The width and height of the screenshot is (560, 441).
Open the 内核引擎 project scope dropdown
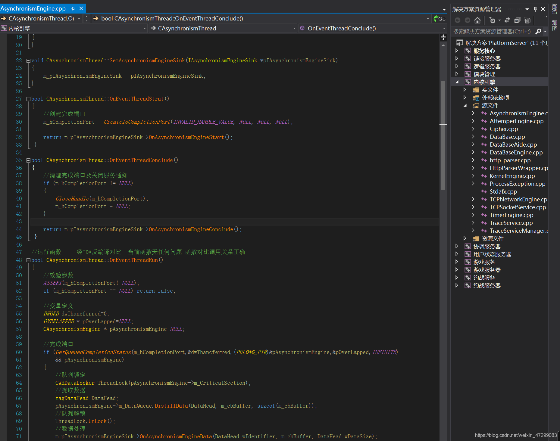(145, 28)
